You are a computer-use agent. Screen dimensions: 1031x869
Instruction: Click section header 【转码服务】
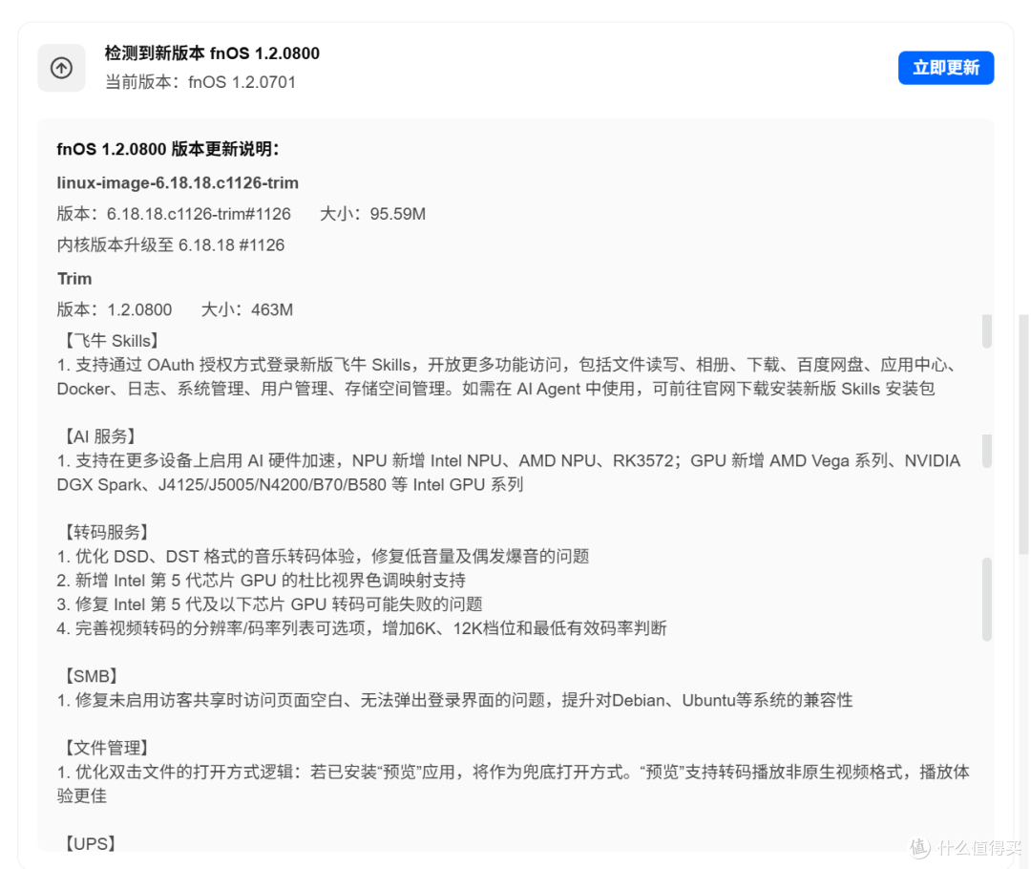click(x=105, y=532)
